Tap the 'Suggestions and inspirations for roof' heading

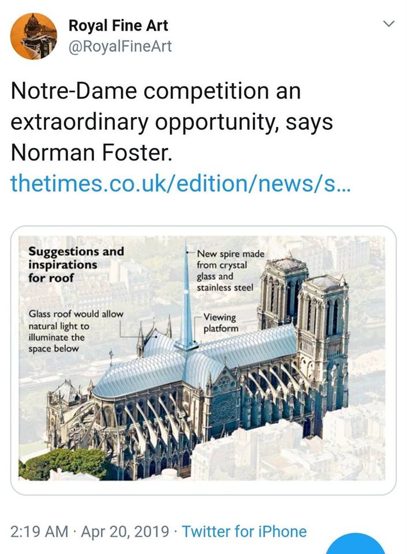click(x=76, y=264)
